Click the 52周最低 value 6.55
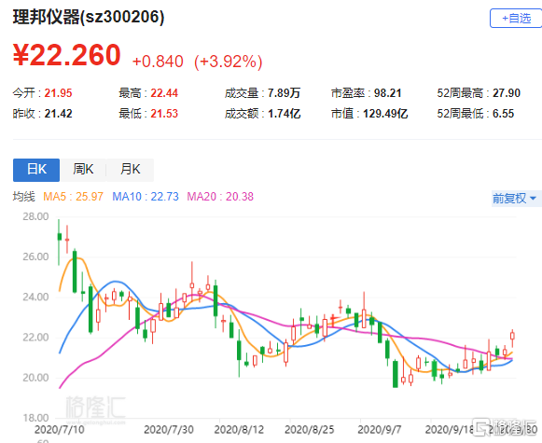Viewport: 542px width, 443px height. pyautogui.click(x=504, y=114)
